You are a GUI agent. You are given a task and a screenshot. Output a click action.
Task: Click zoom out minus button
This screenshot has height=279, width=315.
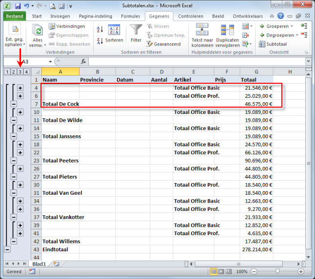point(254,272)
